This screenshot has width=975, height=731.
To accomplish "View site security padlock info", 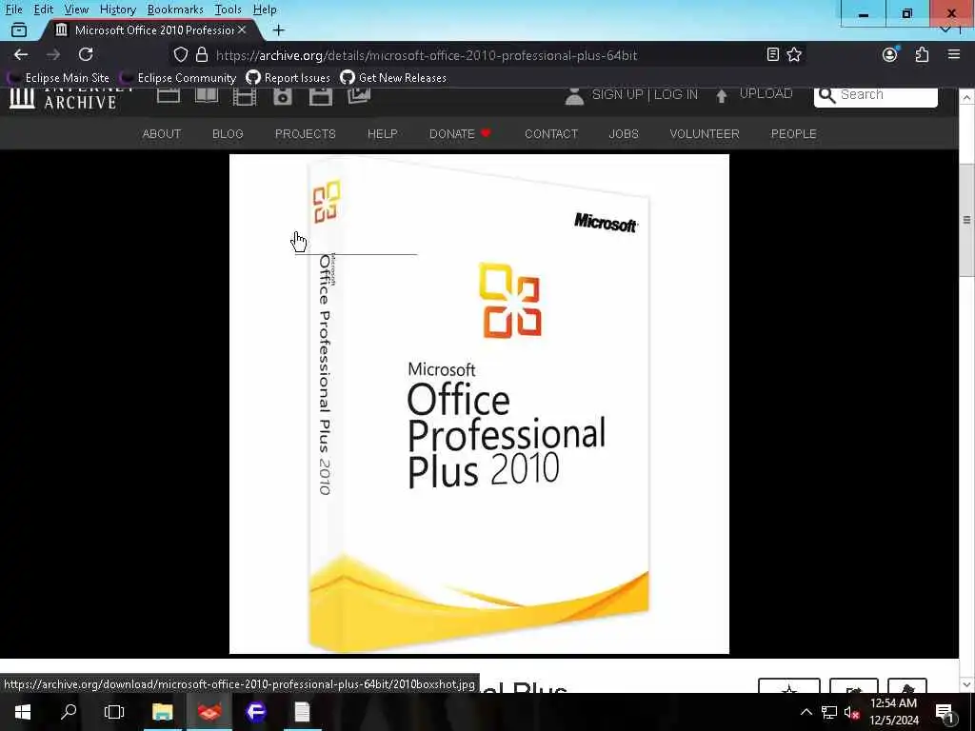I will [202, 54].
